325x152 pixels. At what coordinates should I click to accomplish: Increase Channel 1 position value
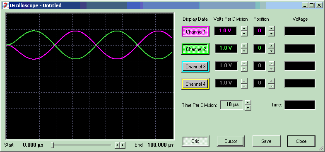click(x=272, y=29)
